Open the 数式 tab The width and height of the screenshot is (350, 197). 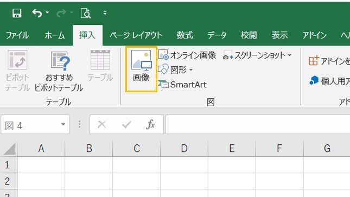[185, 35]
